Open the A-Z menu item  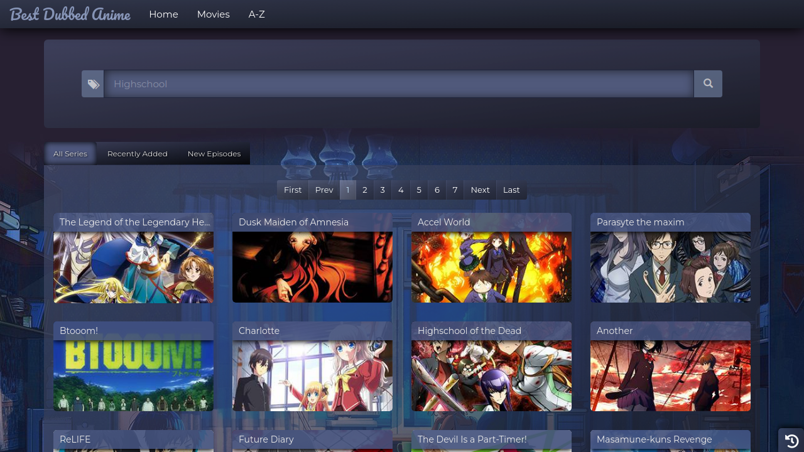256,14
